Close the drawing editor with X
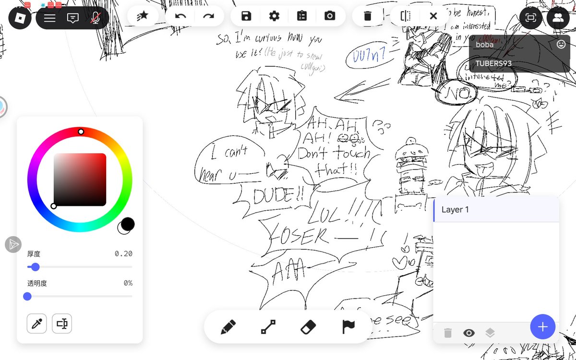 [x=433, y=16]
